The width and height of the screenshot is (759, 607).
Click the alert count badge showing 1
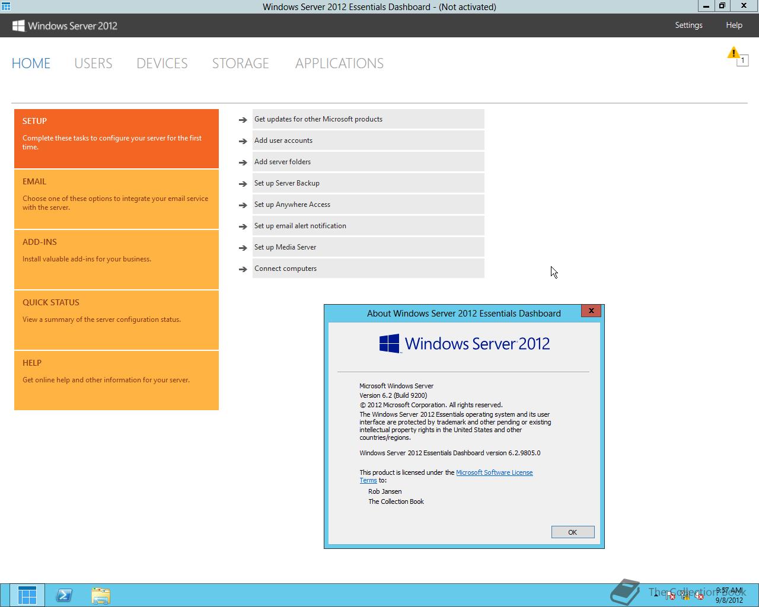tap(742, 60)
